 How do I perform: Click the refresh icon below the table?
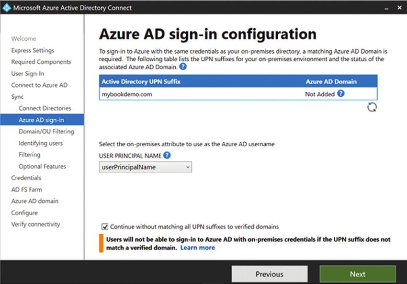point(372,107)
